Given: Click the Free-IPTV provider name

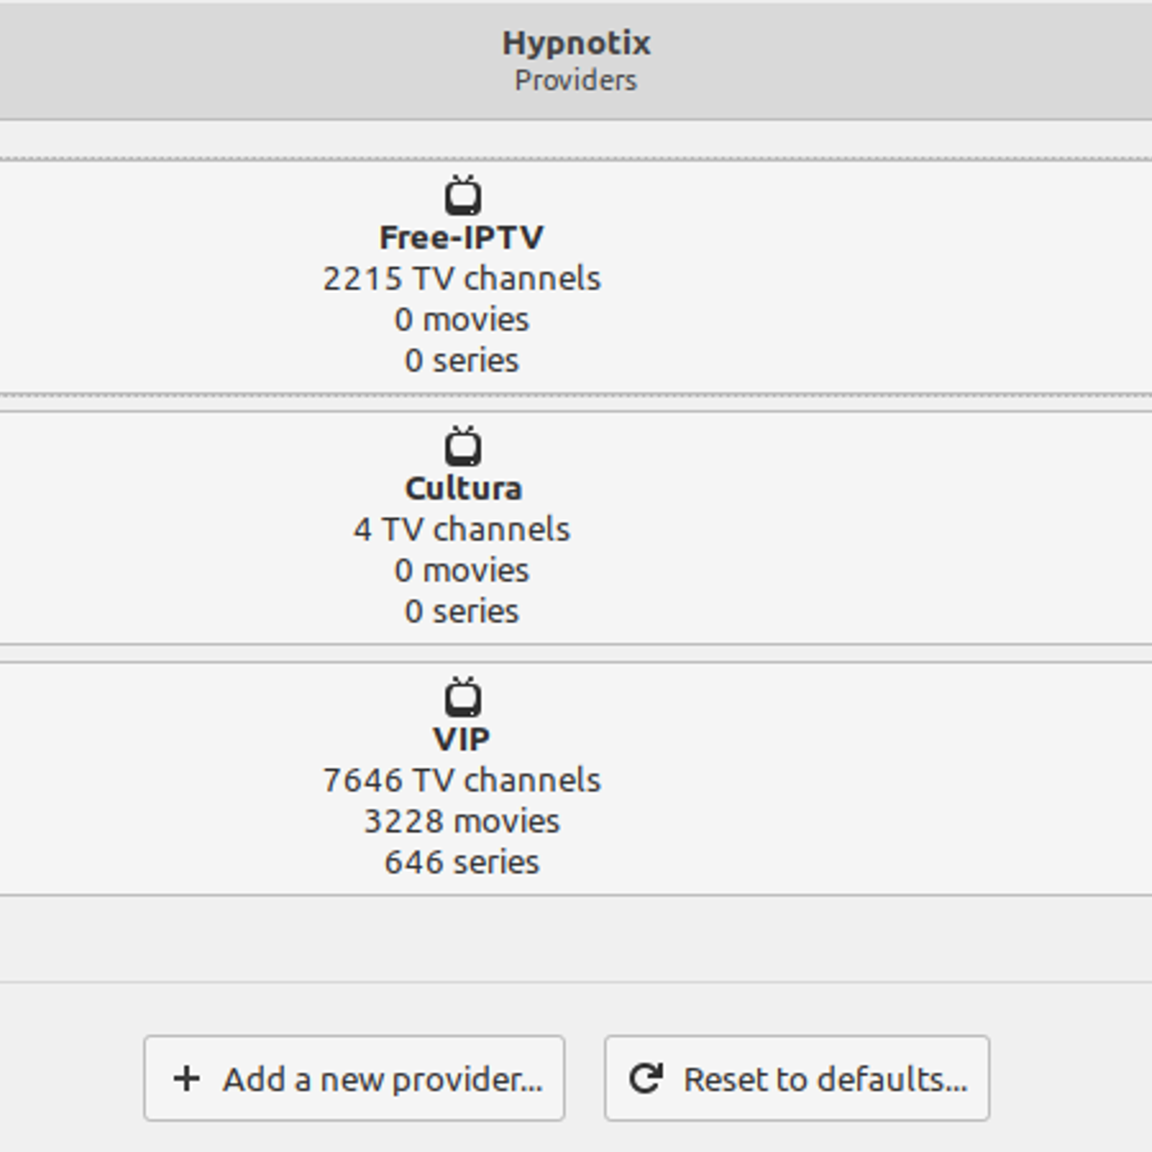Looking at the screenshot, I should point(463,235).
